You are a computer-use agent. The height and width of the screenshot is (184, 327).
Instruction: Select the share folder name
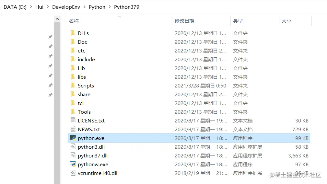pos(84,94)
